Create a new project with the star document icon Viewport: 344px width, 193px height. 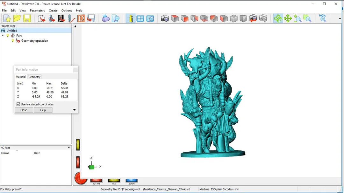(7, 19)
